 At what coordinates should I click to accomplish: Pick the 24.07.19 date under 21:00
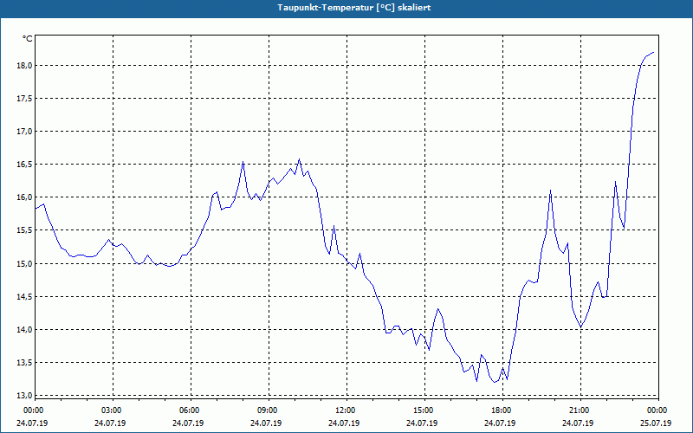click(x=578, y=423)
